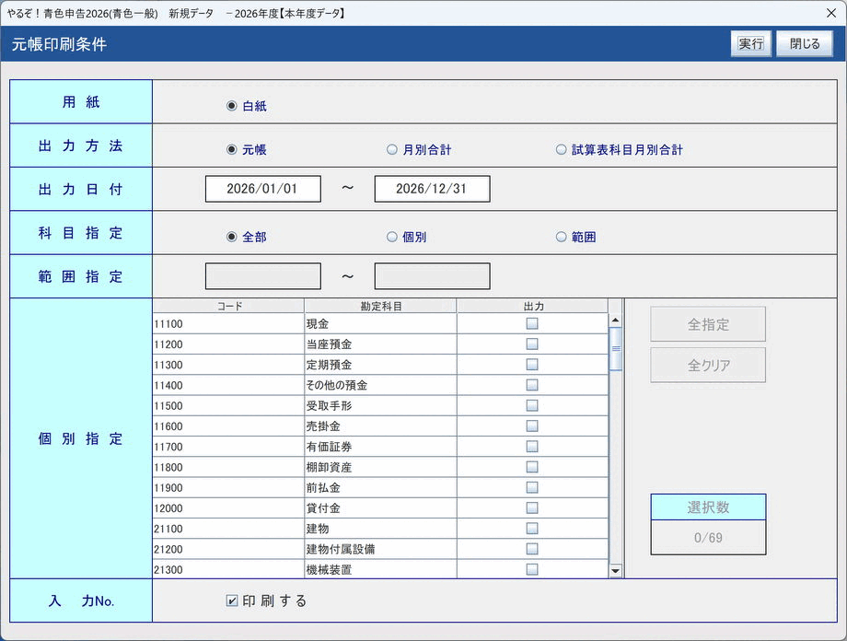Image resolution: width=847 pixels, height=641 pixels.
Task: Click the down arrow of the account list scrollbar
Action: (614, 569)
